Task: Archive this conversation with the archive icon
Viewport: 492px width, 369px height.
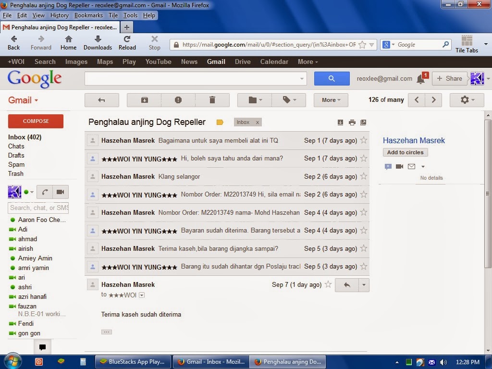Action: pos(144,100)
